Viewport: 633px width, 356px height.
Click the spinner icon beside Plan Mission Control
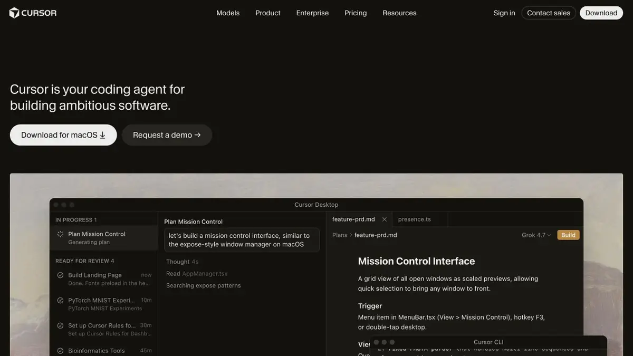(x=60, y=234)
